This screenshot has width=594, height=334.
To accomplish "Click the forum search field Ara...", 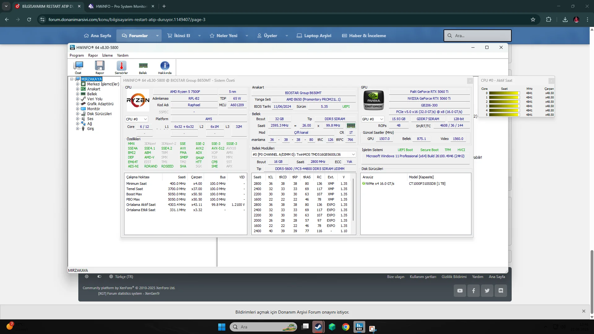I will [478, 36].
